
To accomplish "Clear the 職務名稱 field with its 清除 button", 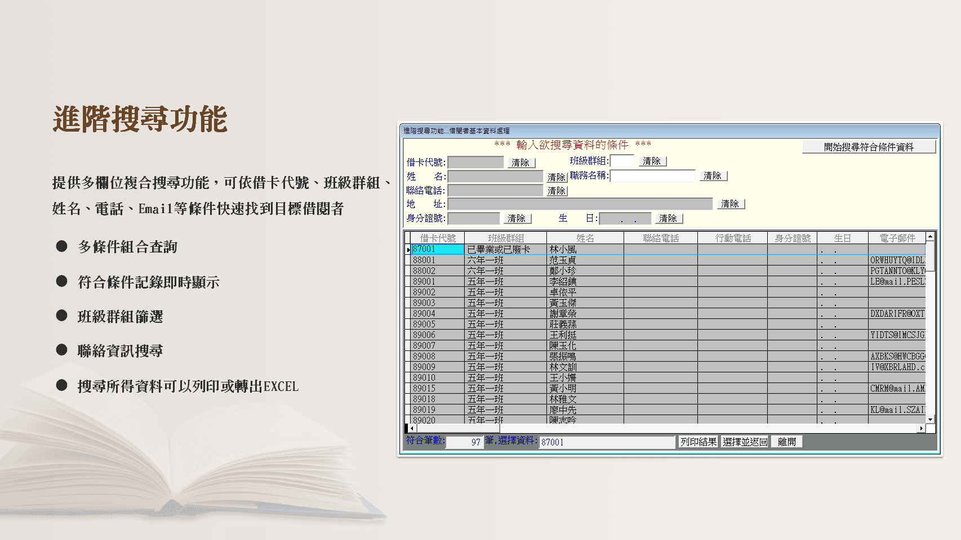I will pos(713,175).
